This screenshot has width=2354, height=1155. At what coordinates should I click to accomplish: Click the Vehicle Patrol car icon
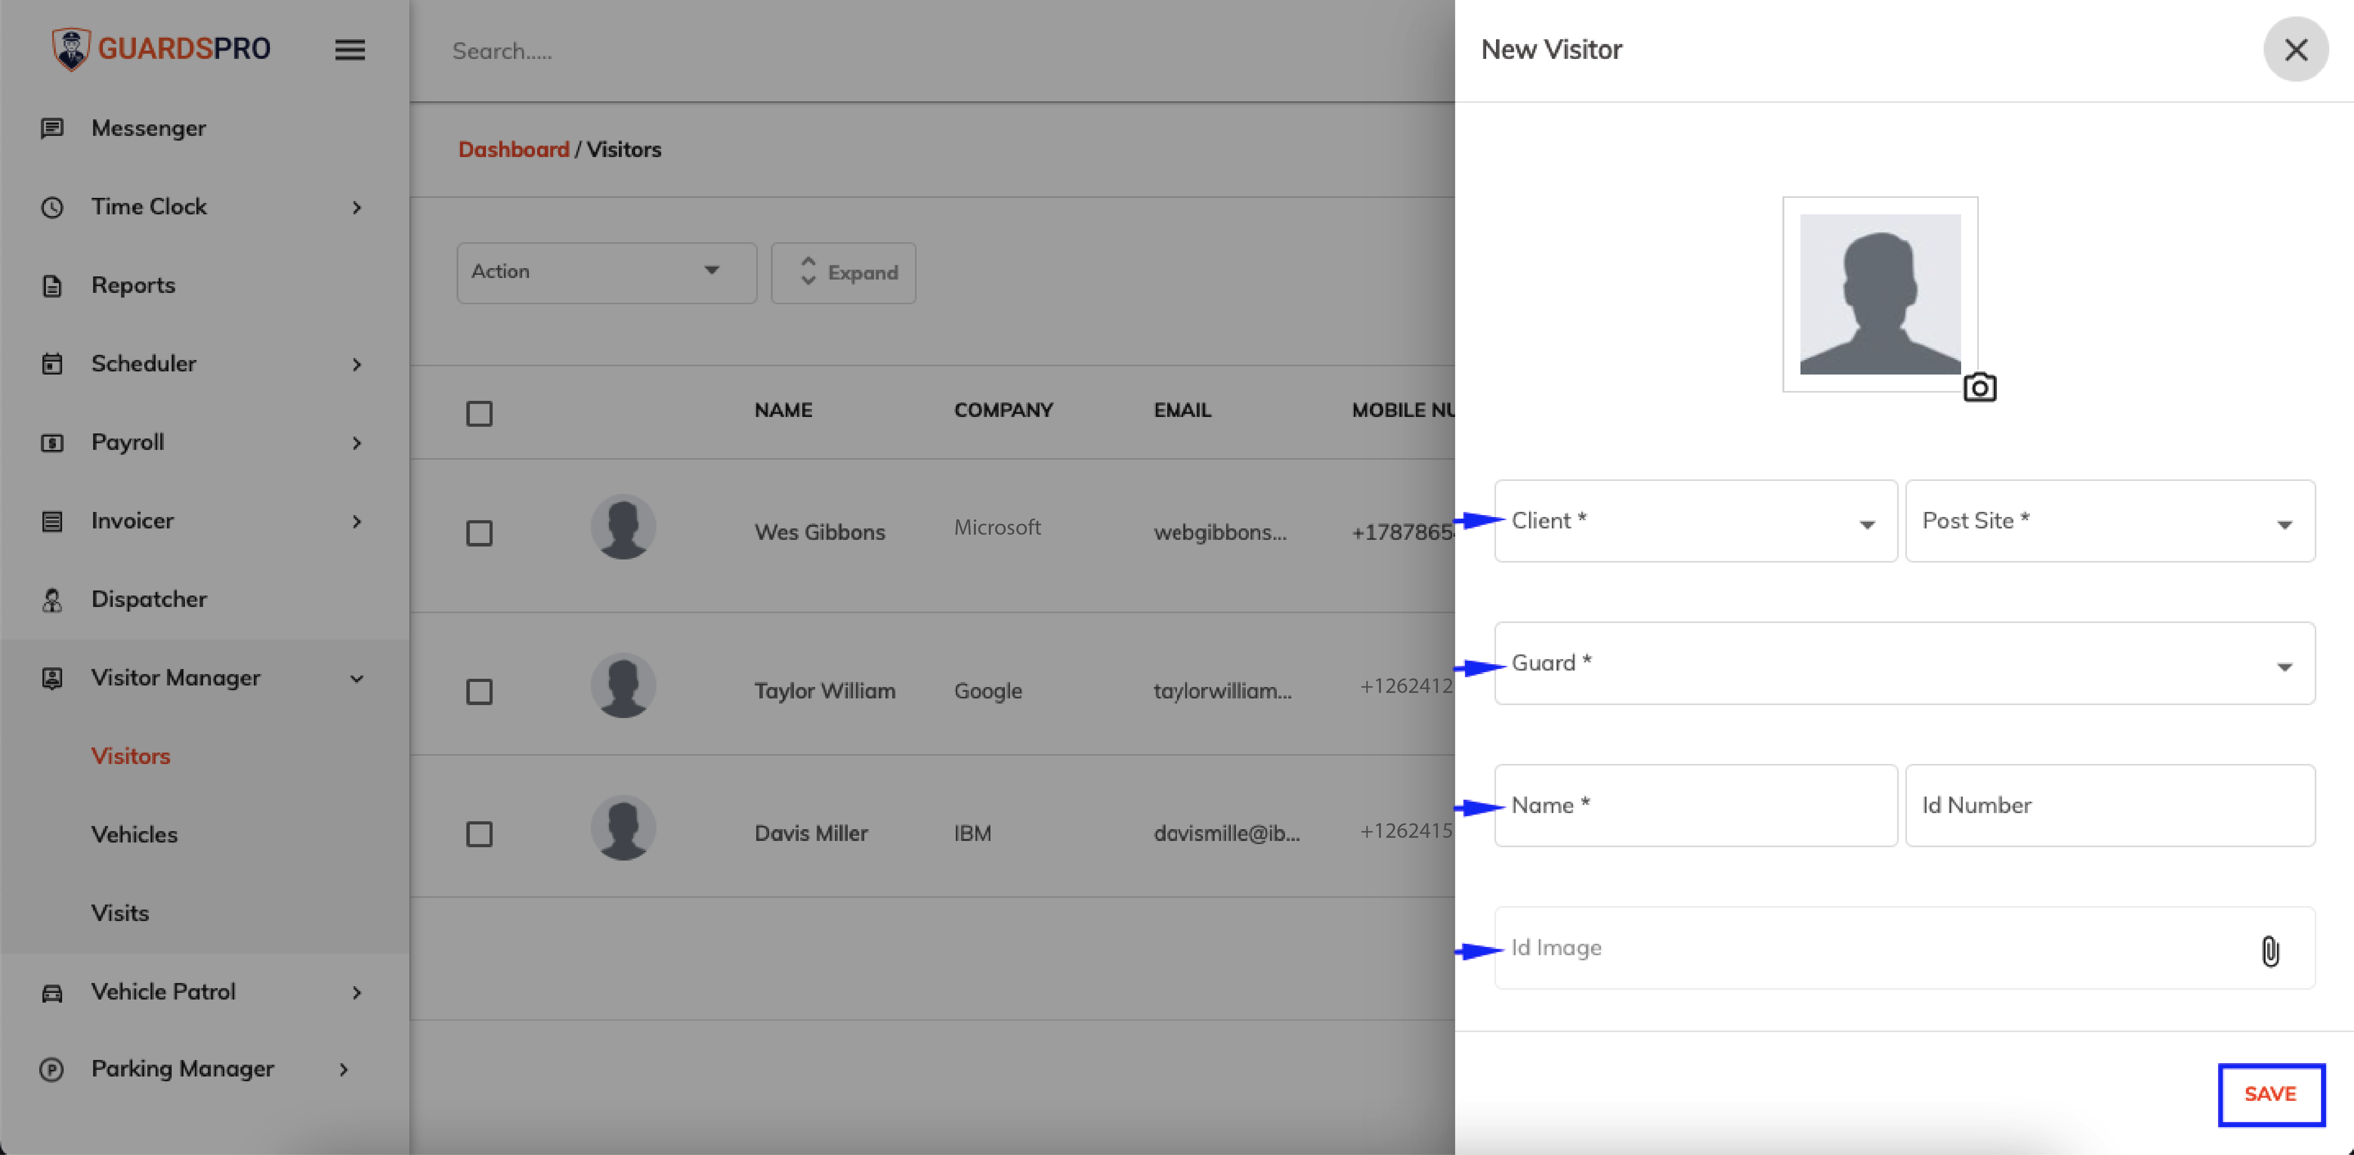click(52, 992)
